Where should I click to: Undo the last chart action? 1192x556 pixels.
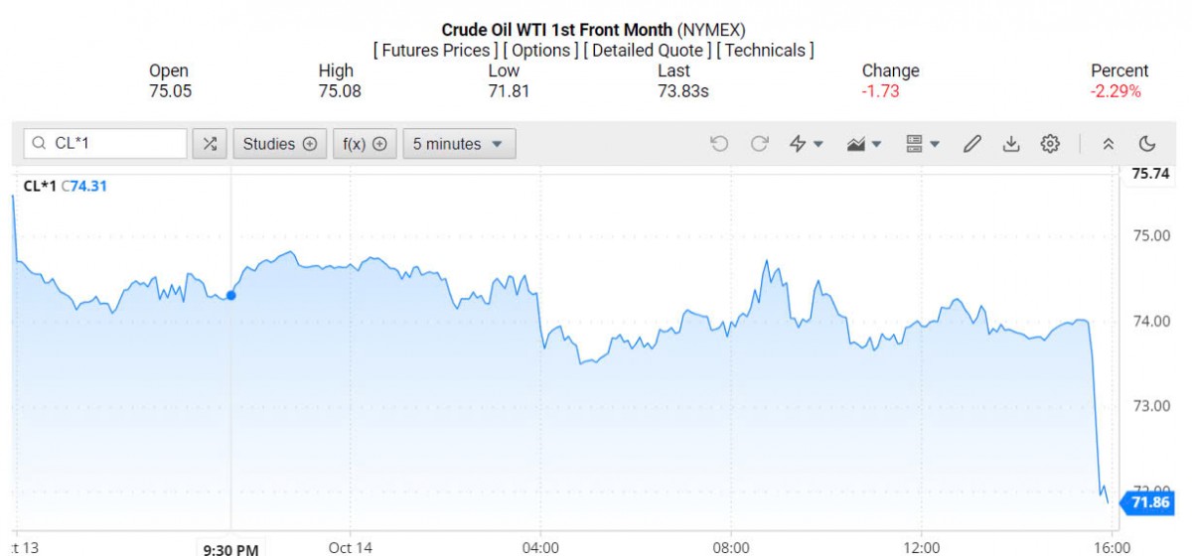coord(719,144)
